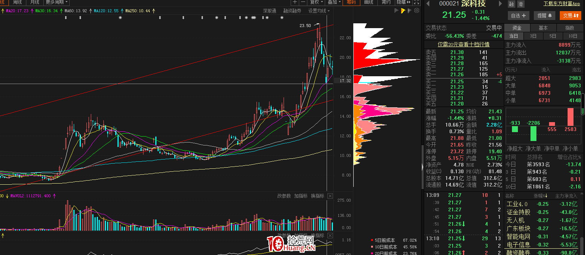585x255 pixels.
Task: Click the 净超大 net flow bar
Action: [515, 129]
